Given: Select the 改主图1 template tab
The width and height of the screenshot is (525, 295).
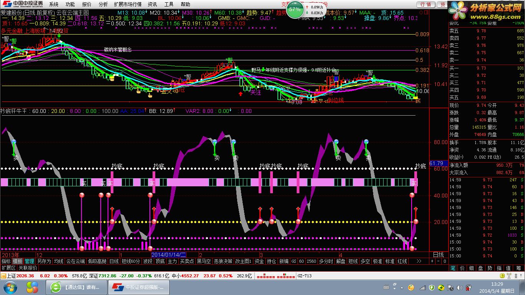Looking at the screenshot, I should point(243,261).
